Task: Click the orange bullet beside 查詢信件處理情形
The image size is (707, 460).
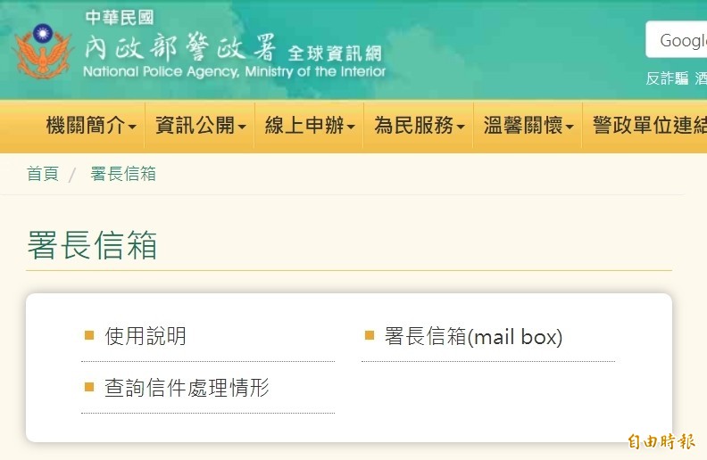Action: [x=89, y=387]
